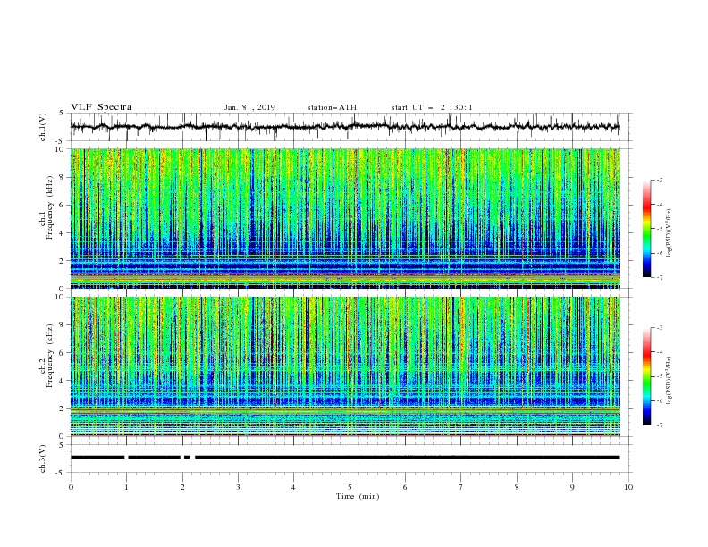Click the "-3" tick on the ch.1 color bar
708x547 pixels.
(x=659, y=180)
